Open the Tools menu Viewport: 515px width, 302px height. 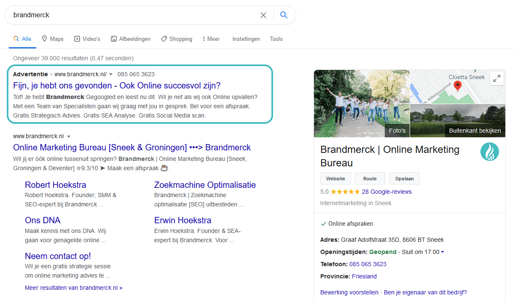(x=276, y=39)
